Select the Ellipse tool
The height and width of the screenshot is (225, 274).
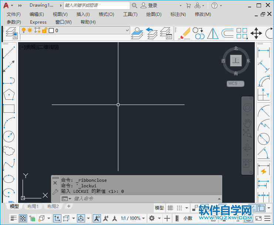9,179
